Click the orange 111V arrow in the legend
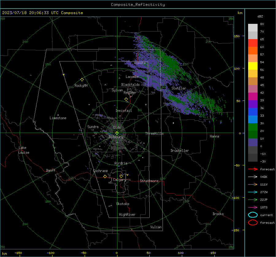The image size is (276, 257). tap(253, 184)
